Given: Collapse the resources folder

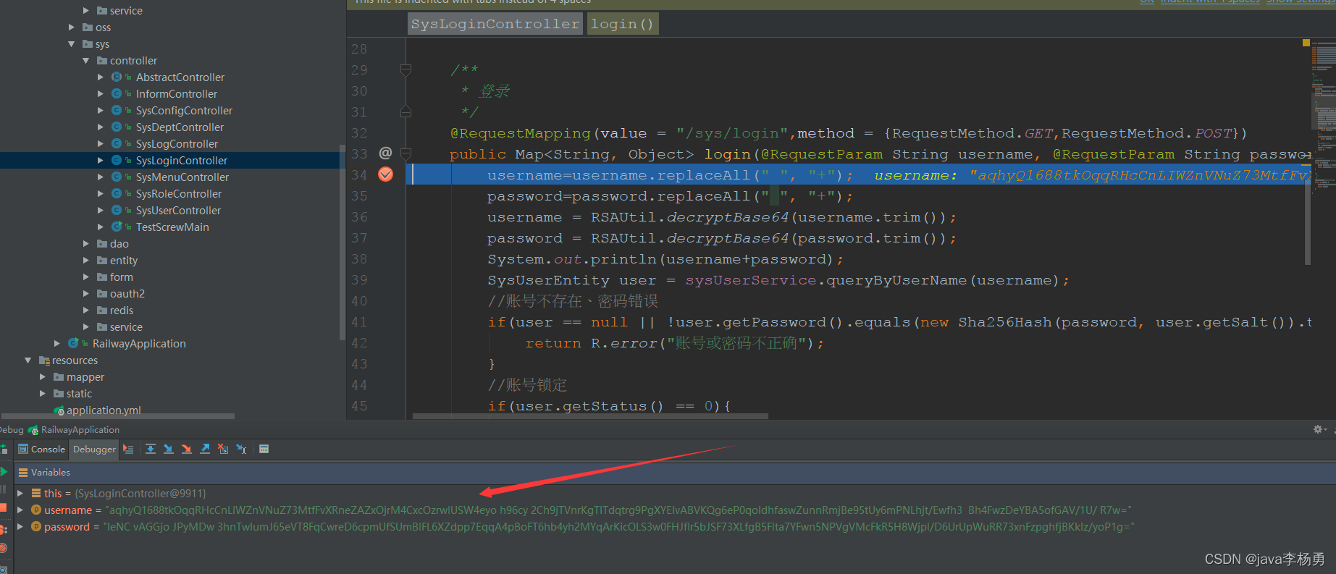Looking at the screenshot, I should pyautogui.click(x=28, y=360).
